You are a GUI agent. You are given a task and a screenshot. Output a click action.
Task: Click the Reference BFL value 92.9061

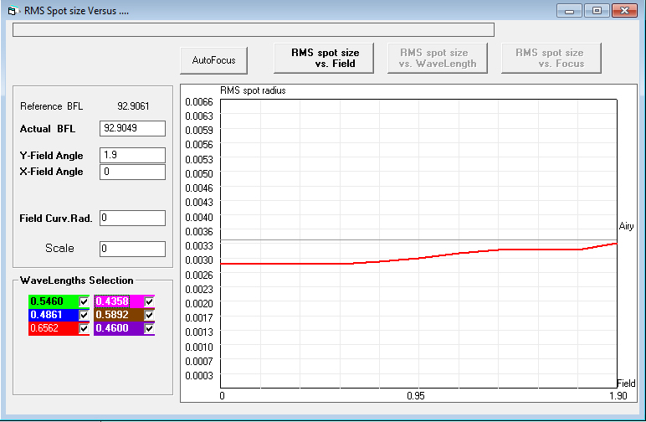(x=133, y=106)
